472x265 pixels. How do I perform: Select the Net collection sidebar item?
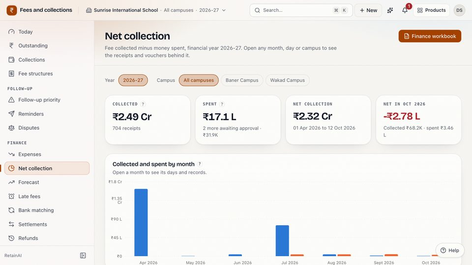point(47,168)
